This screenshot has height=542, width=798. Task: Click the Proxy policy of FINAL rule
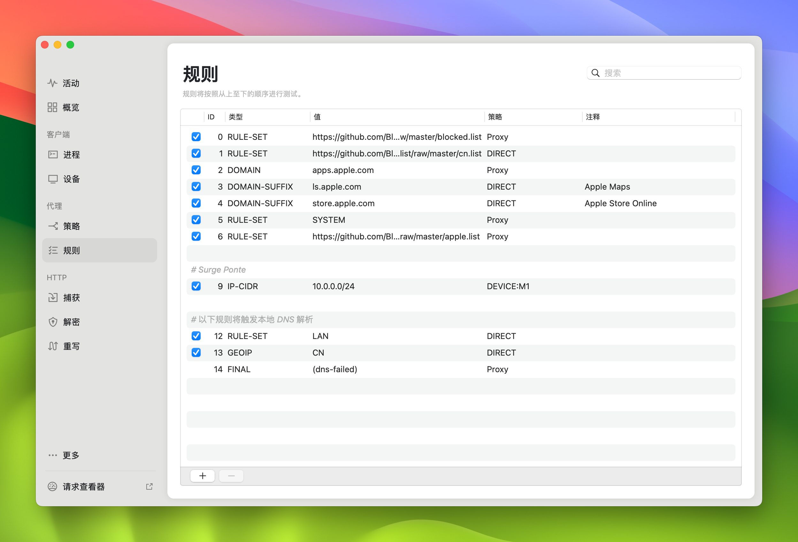point(497,369)
